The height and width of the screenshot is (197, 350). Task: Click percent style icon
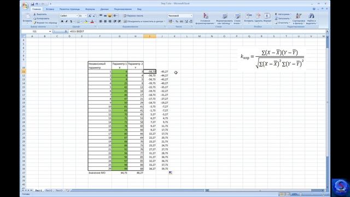(177, 21)
